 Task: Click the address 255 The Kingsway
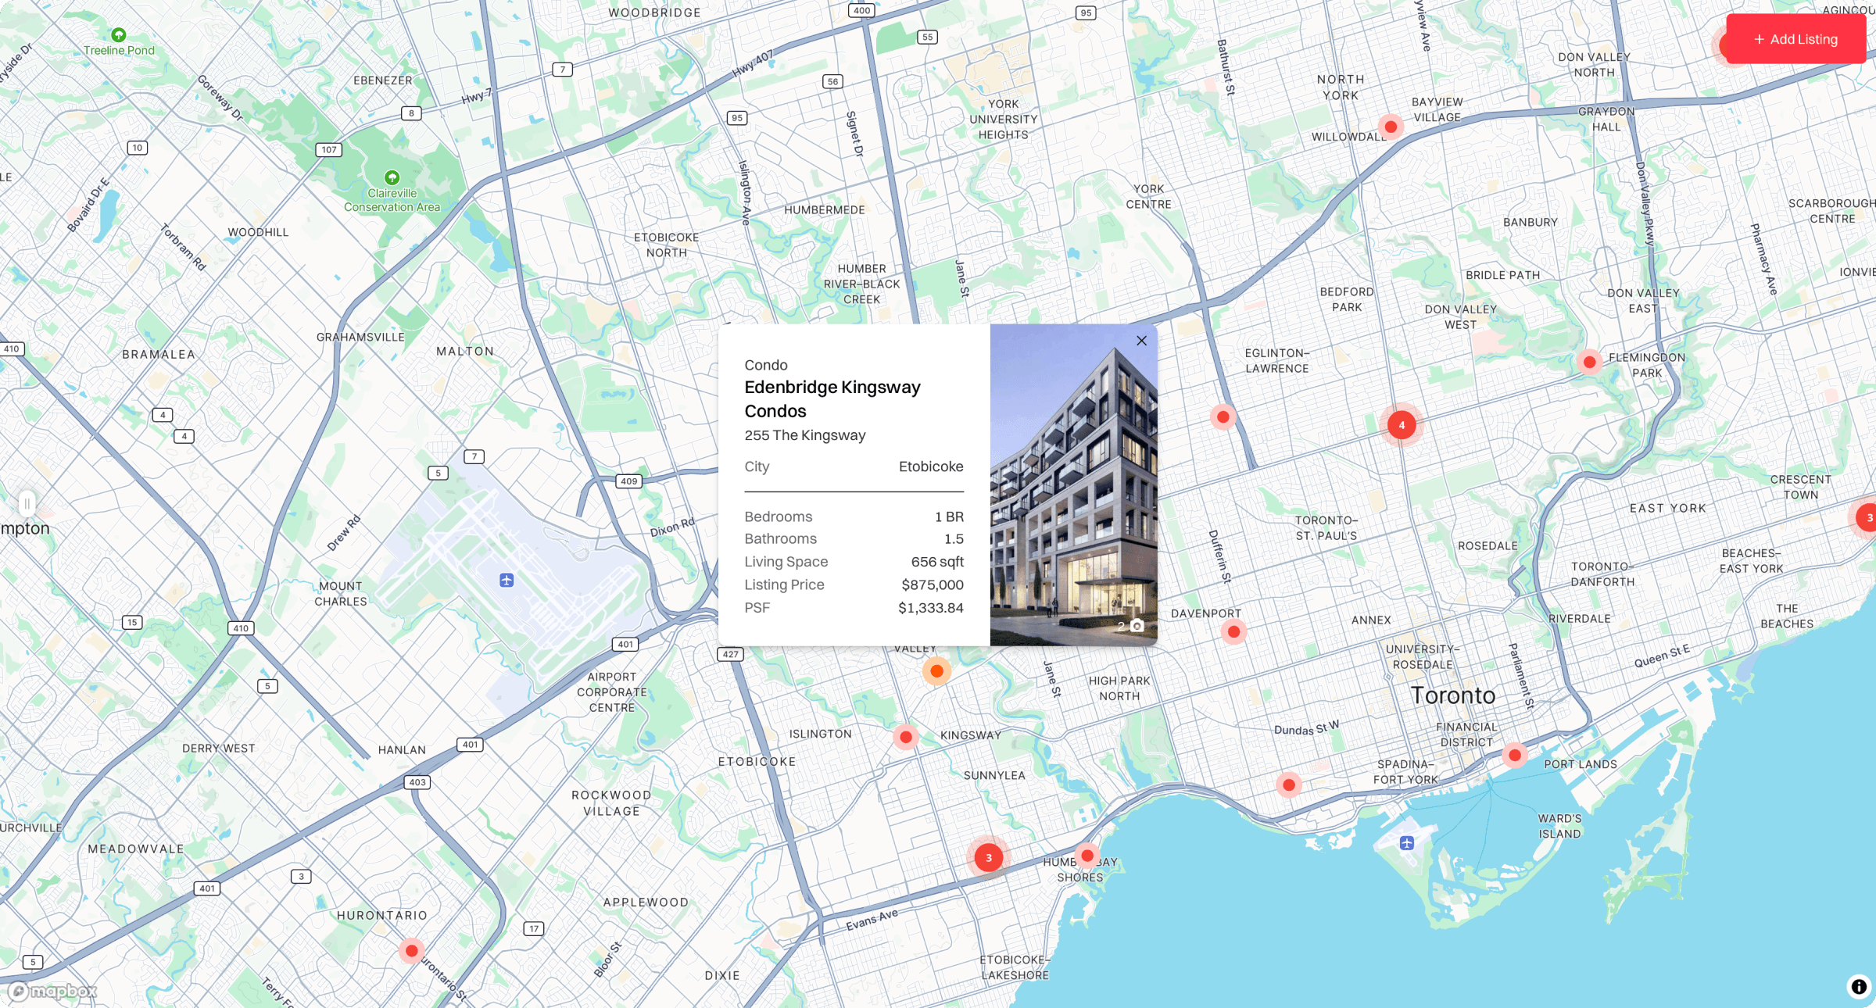click(805, 435)
